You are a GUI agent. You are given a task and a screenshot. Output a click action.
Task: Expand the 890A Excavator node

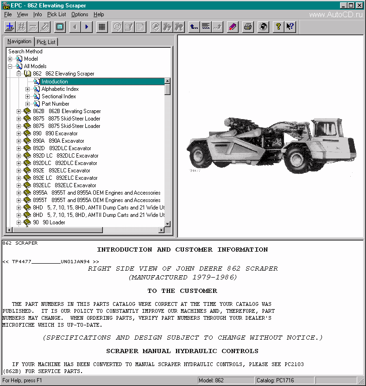pyautogui.click(x=19, y=141)
